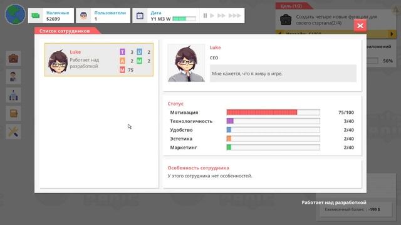401x225 pixels.
Task: Click the purple Технологичность bar
Action: click(273, 121)
